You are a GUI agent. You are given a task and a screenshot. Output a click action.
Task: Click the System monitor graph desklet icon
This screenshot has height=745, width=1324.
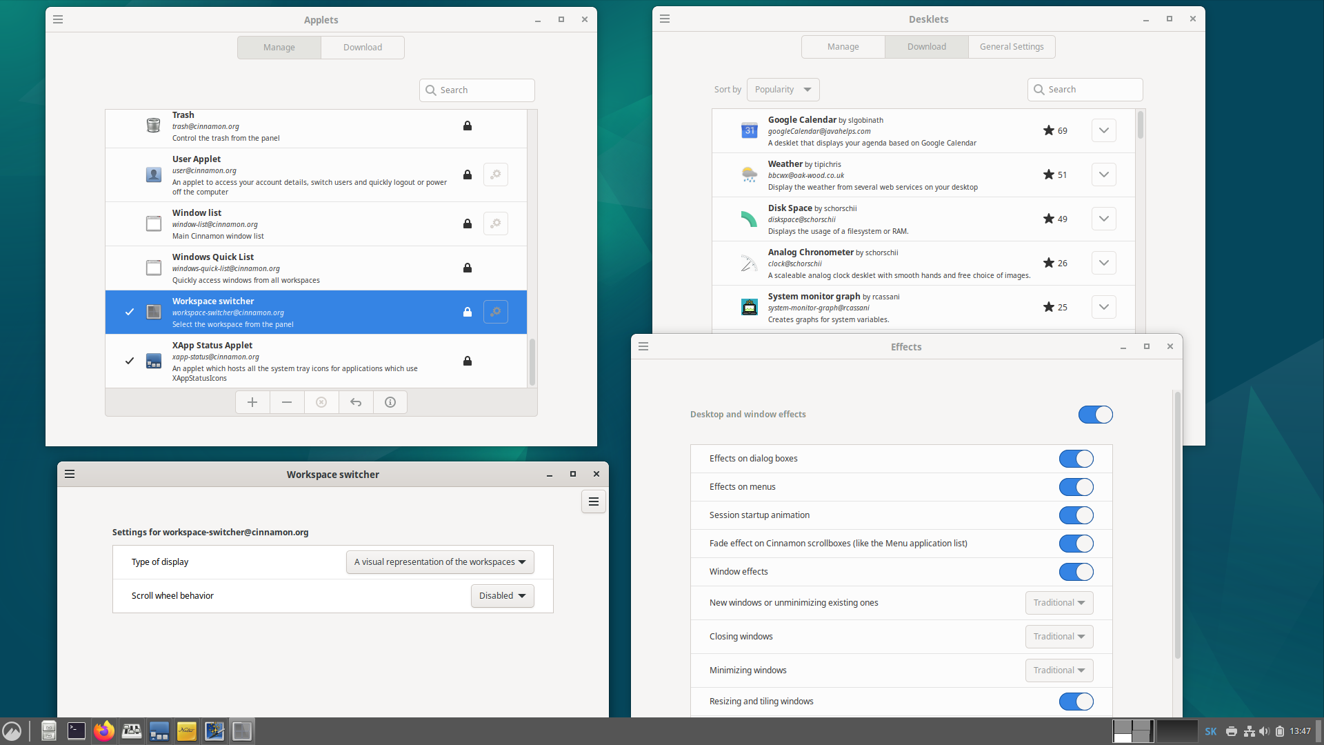pos(750,307)
